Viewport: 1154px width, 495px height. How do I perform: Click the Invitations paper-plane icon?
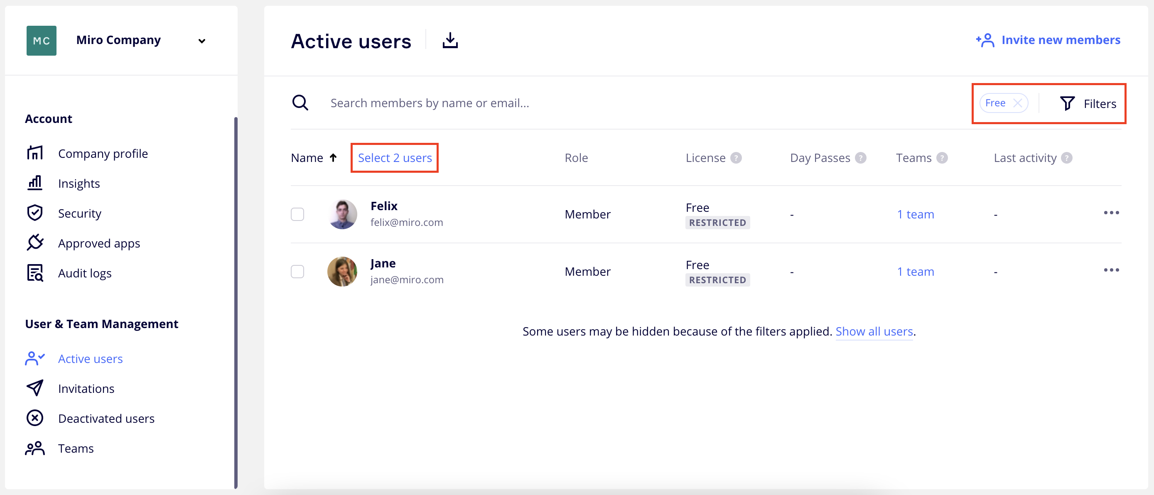point(35,388)
